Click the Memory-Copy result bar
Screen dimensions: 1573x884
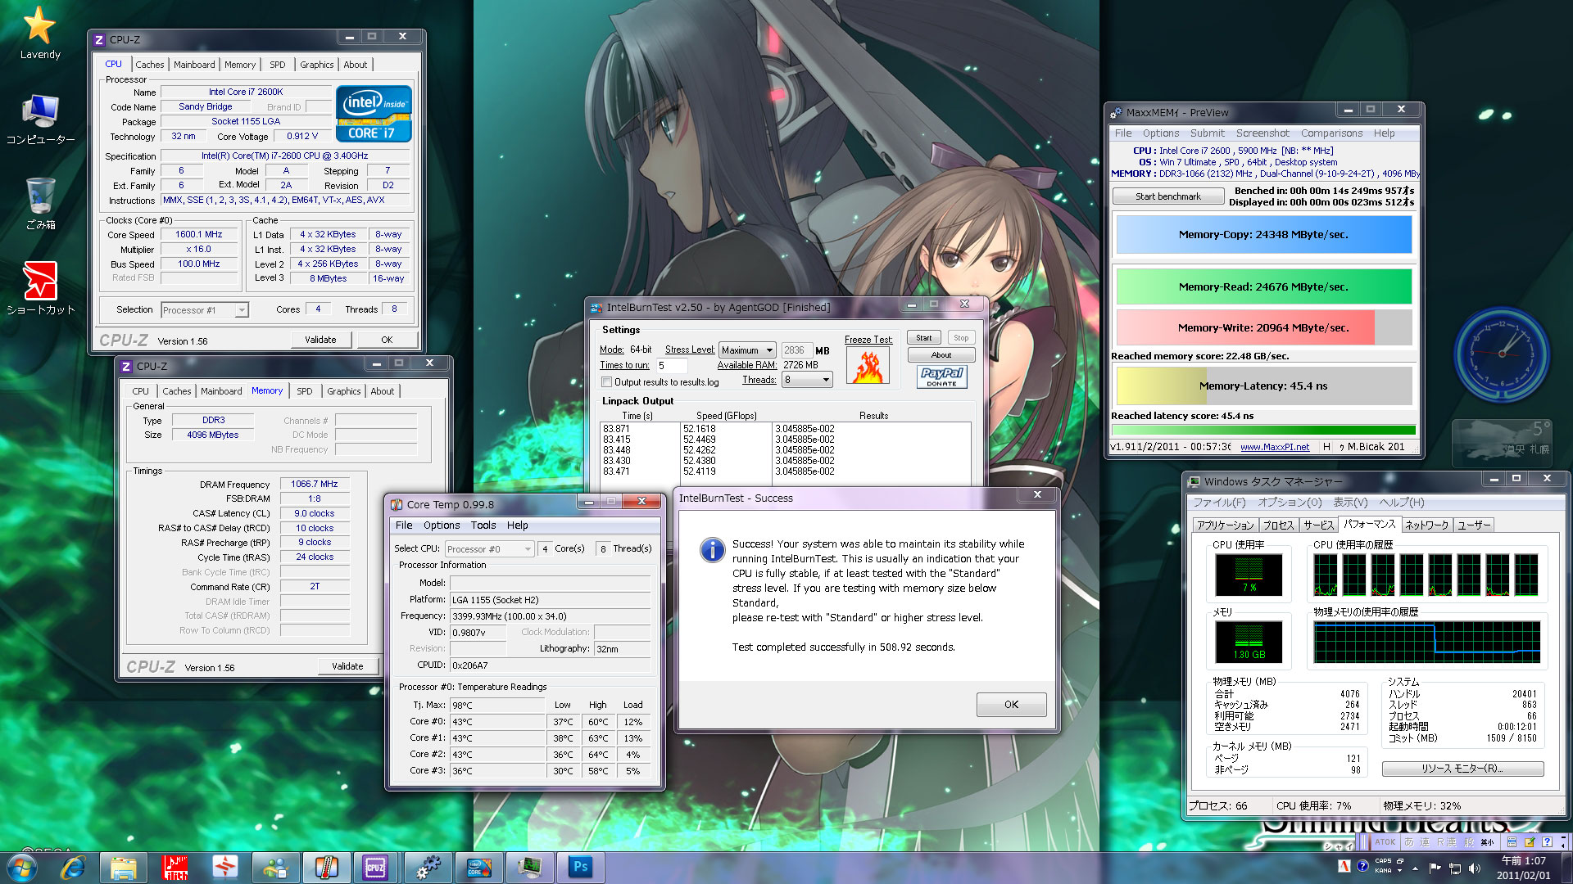pos(1263,235)
